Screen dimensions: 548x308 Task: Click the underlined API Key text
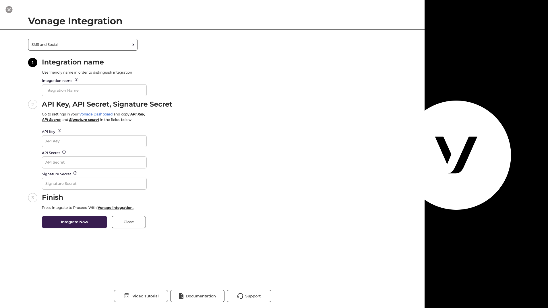pos(137,114)
